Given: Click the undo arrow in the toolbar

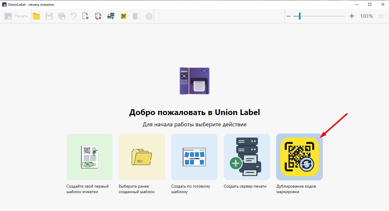Looking at the screenshot, I should [x=74, y=16].
